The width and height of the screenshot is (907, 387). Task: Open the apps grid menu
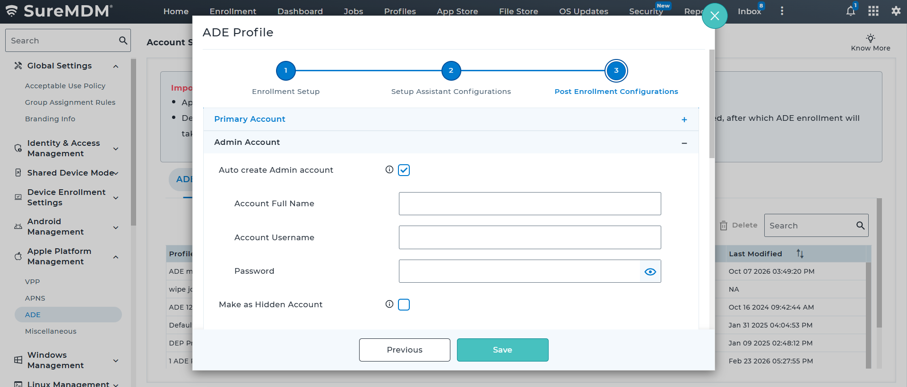click(873, 11)
